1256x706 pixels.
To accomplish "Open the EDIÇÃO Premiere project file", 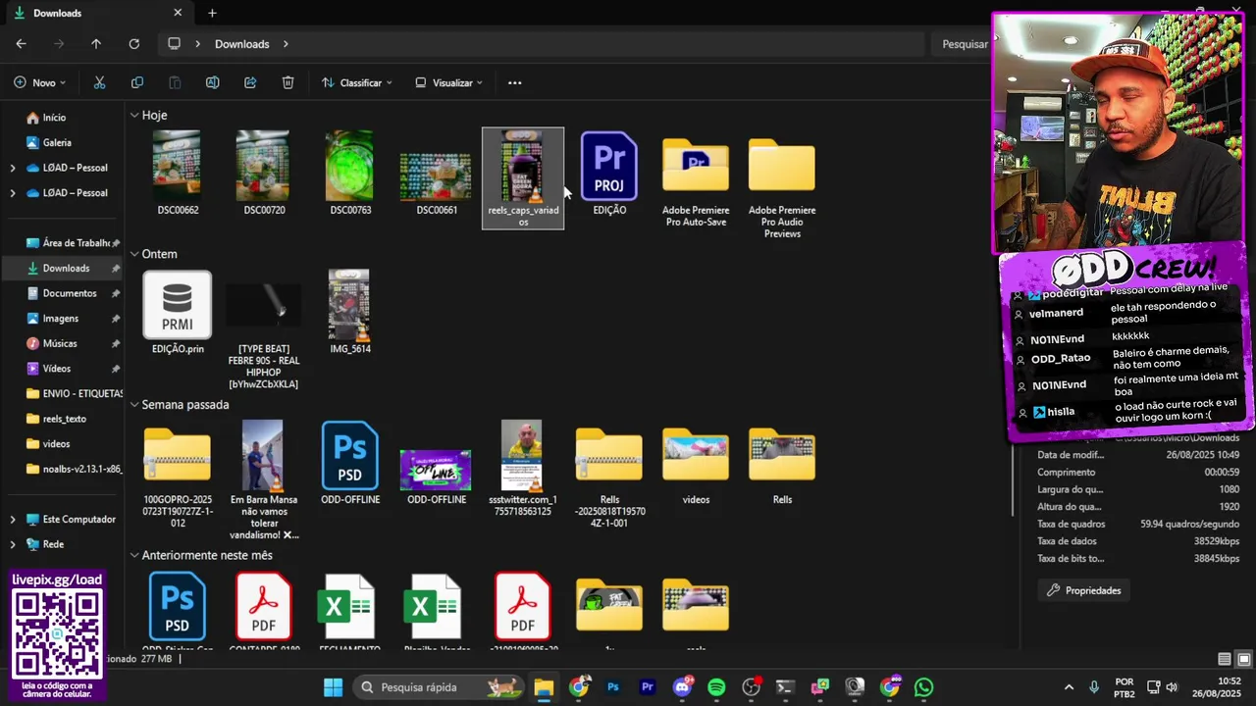I will [609, 174].
